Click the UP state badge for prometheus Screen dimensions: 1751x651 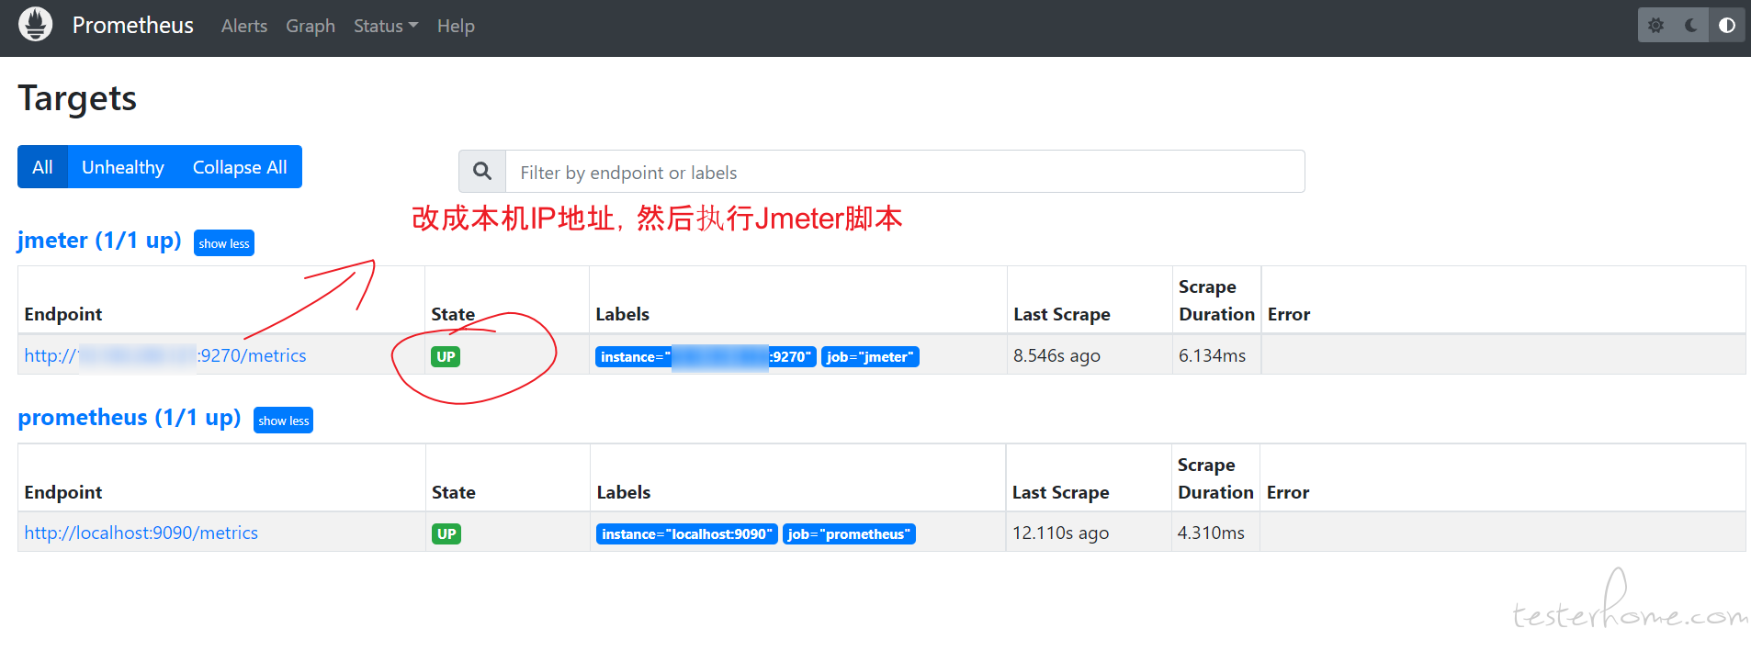pyautogui.click(x=446, y=533)
